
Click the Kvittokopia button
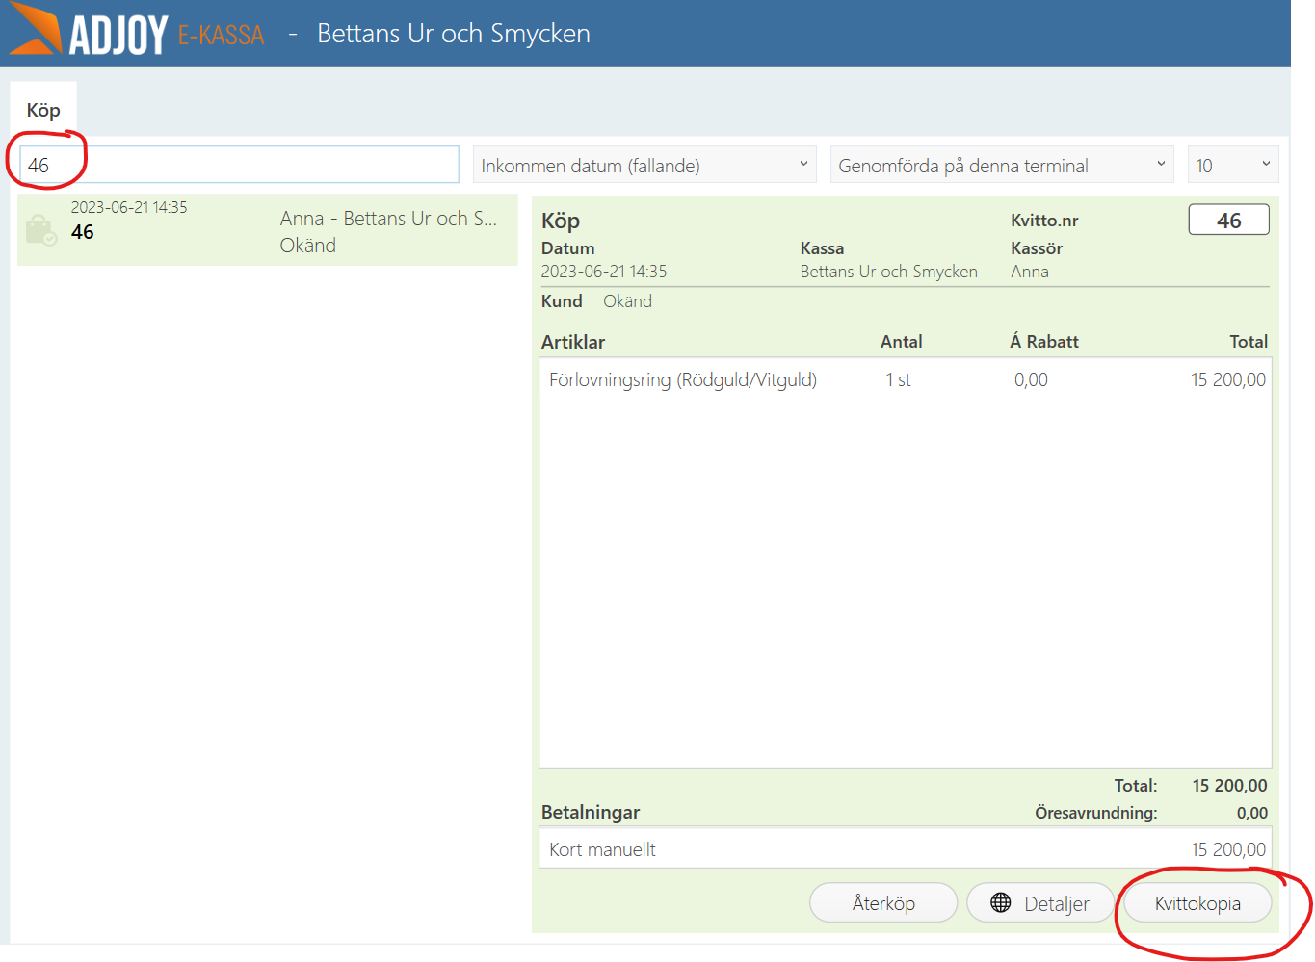click(1197, 903)
